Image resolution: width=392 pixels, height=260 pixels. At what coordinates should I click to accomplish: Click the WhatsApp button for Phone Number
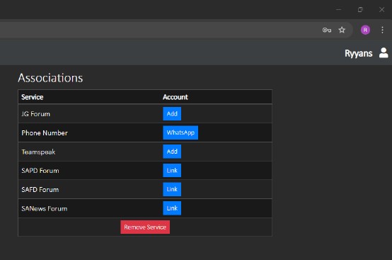pyautogui.click(x=180, y=132)
